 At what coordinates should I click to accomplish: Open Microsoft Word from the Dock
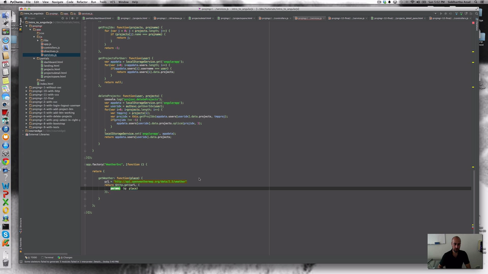pyautogui.click(x=5, y=186)
